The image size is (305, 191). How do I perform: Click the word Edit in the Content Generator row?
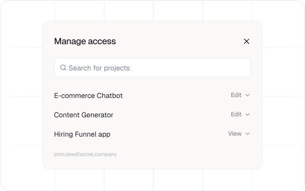coord(236,114)
